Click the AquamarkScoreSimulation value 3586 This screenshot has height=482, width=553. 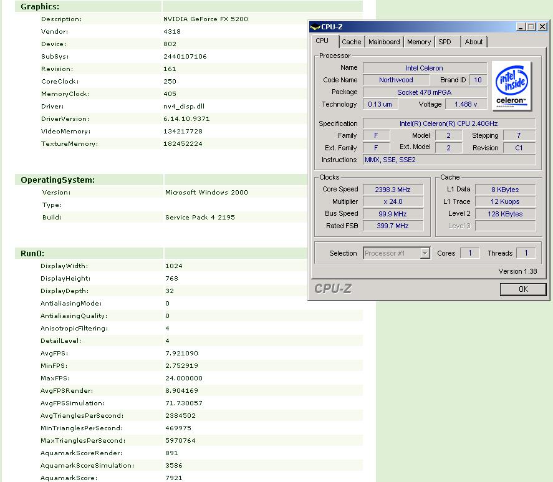tap(174, 466)
